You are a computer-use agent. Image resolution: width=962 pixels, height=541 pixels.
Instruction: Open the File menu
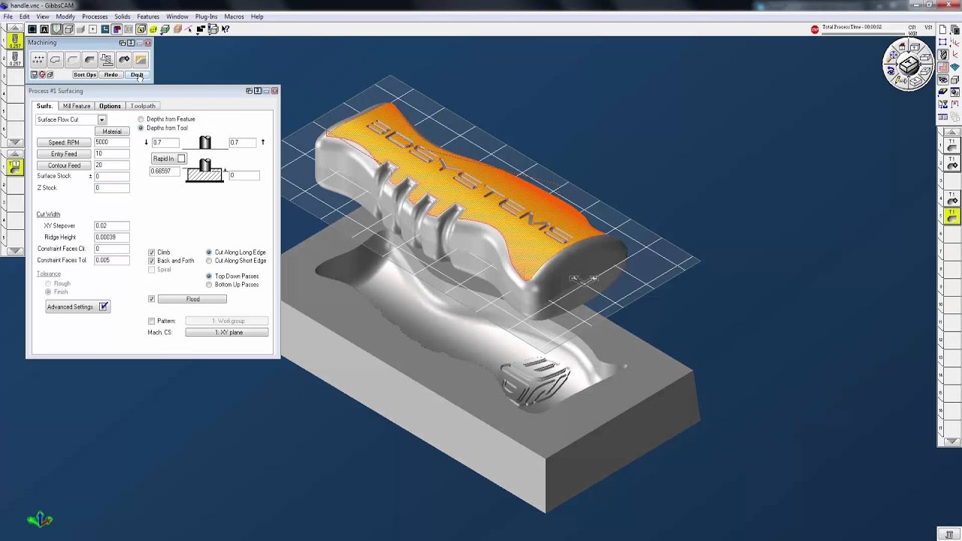coord(8,17)
